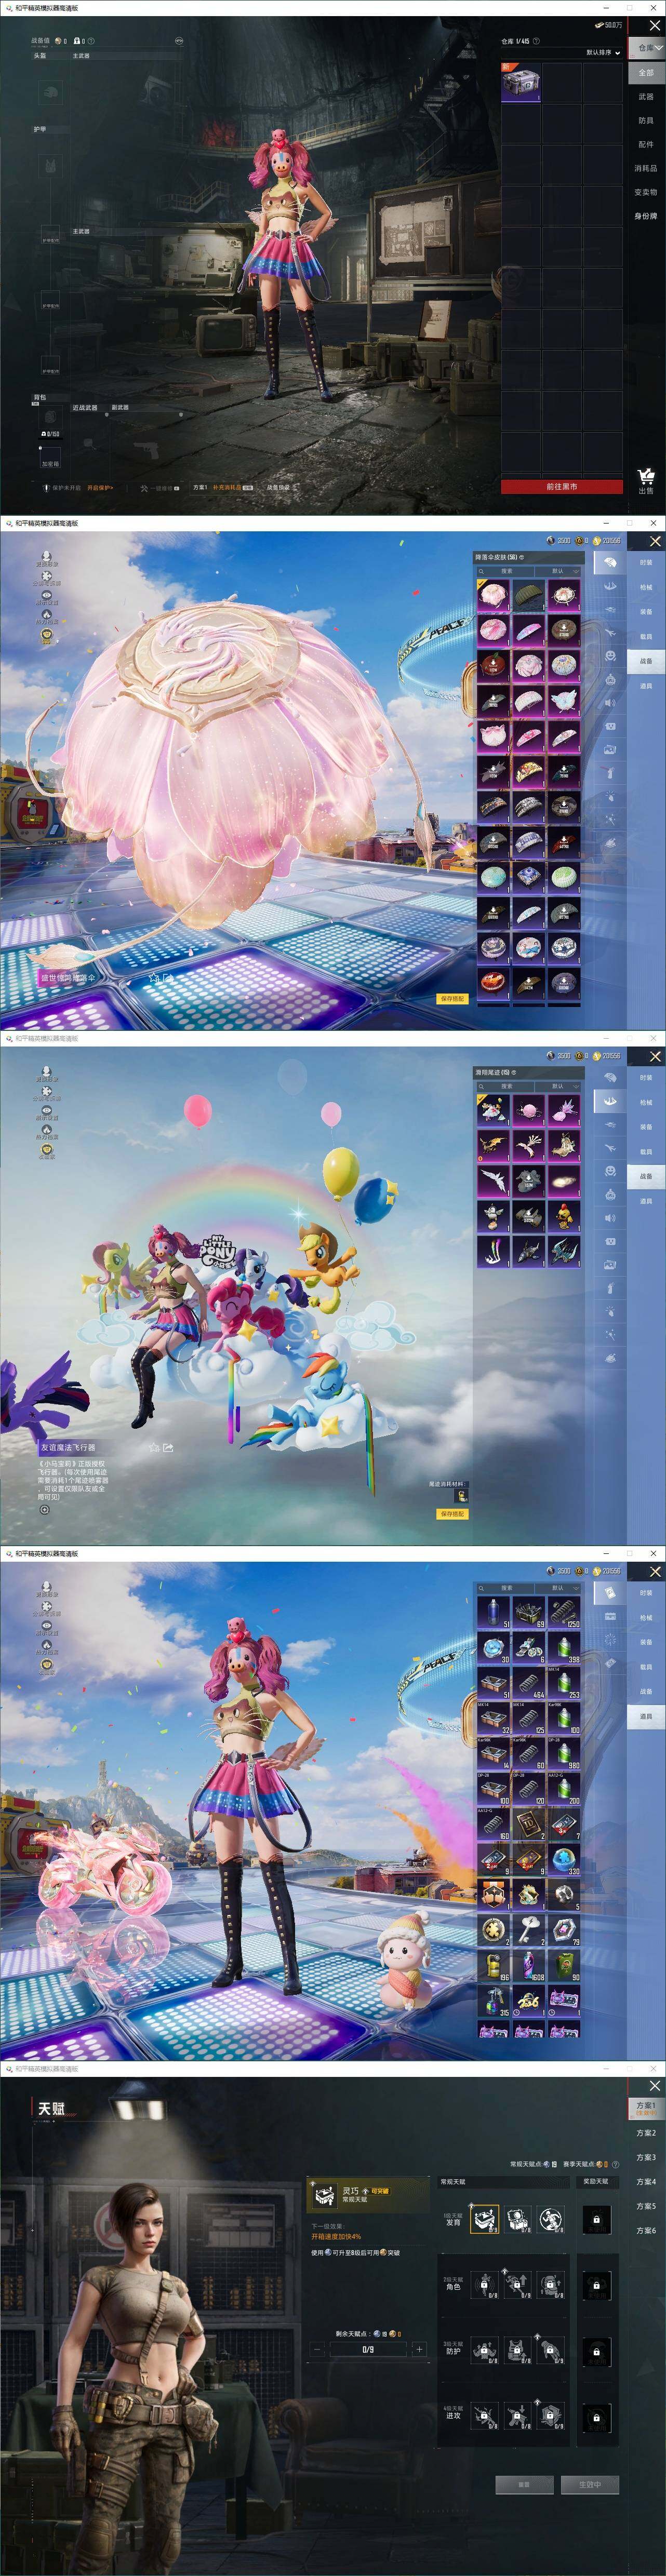Select 武器 tab in warehouse window
Viewport: 666px width, 2576px height.
point(646,97)
